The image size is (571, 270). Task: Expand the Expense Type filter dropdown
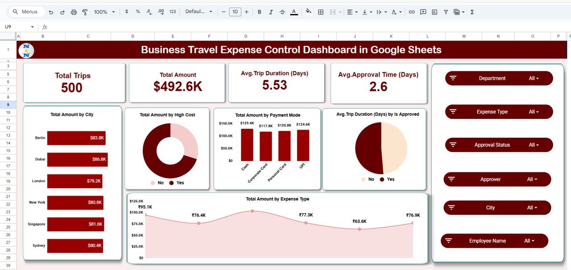[x=534, y=112]
